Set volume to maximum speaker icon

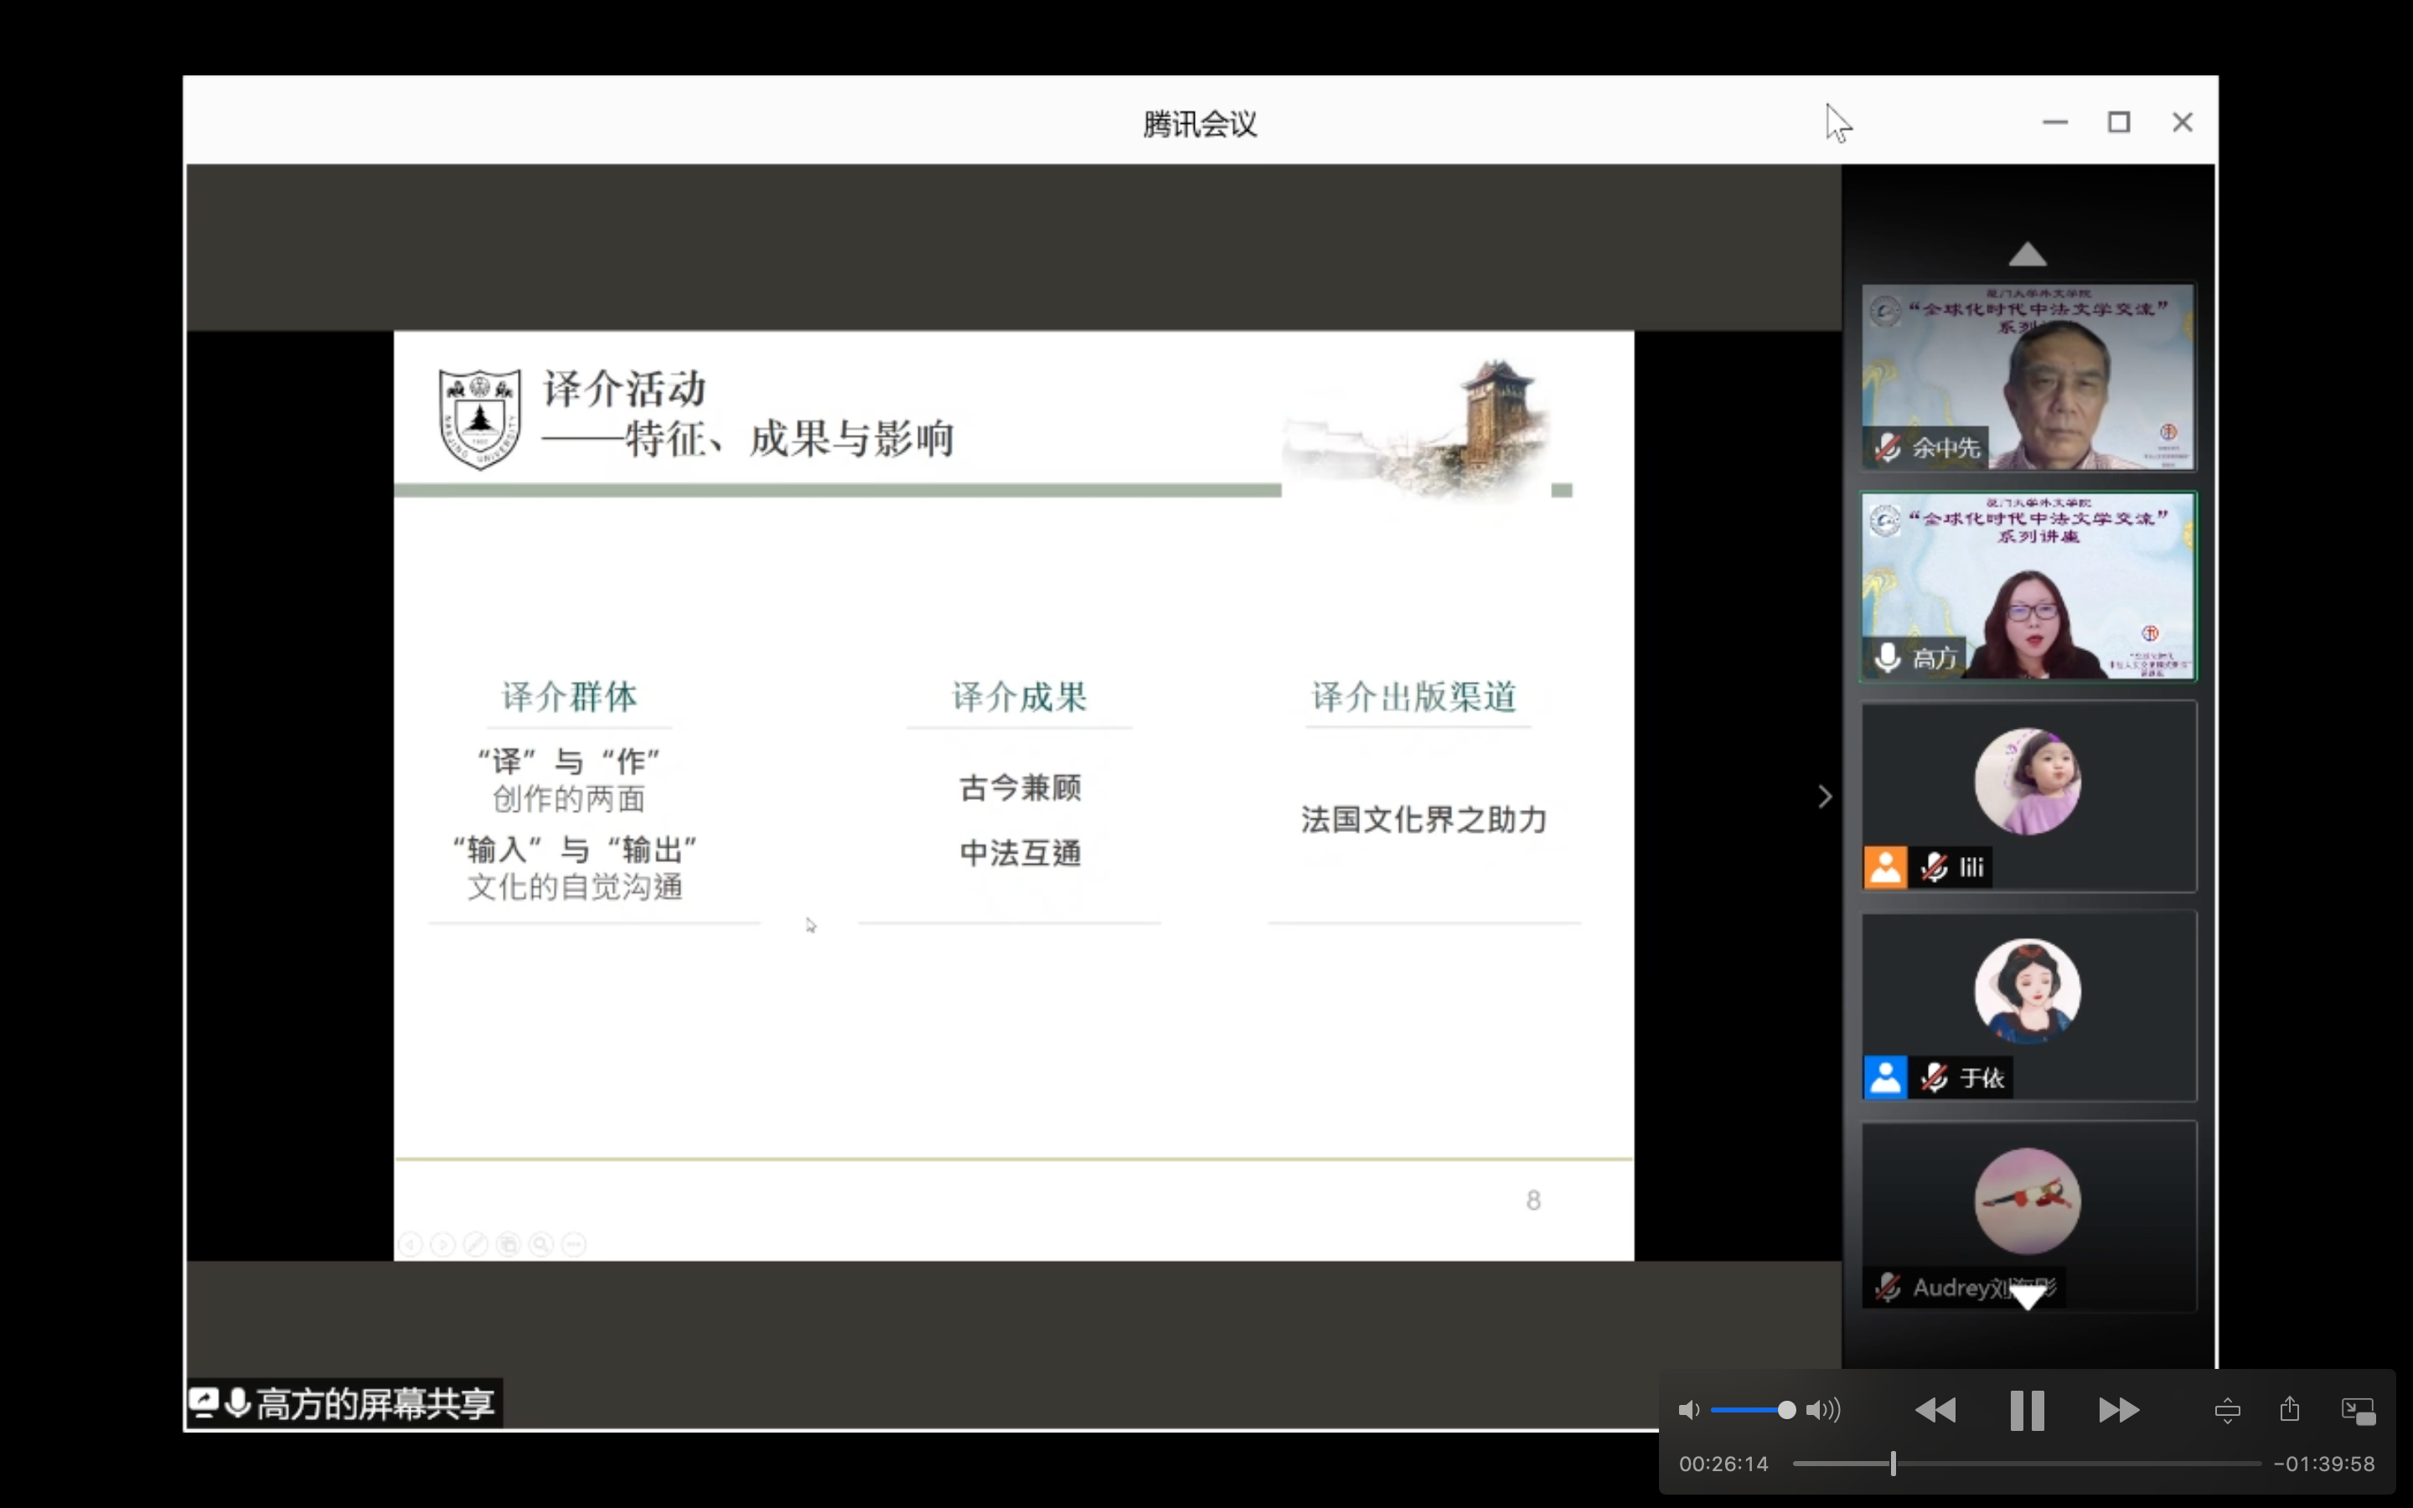coord(1822,1409)
